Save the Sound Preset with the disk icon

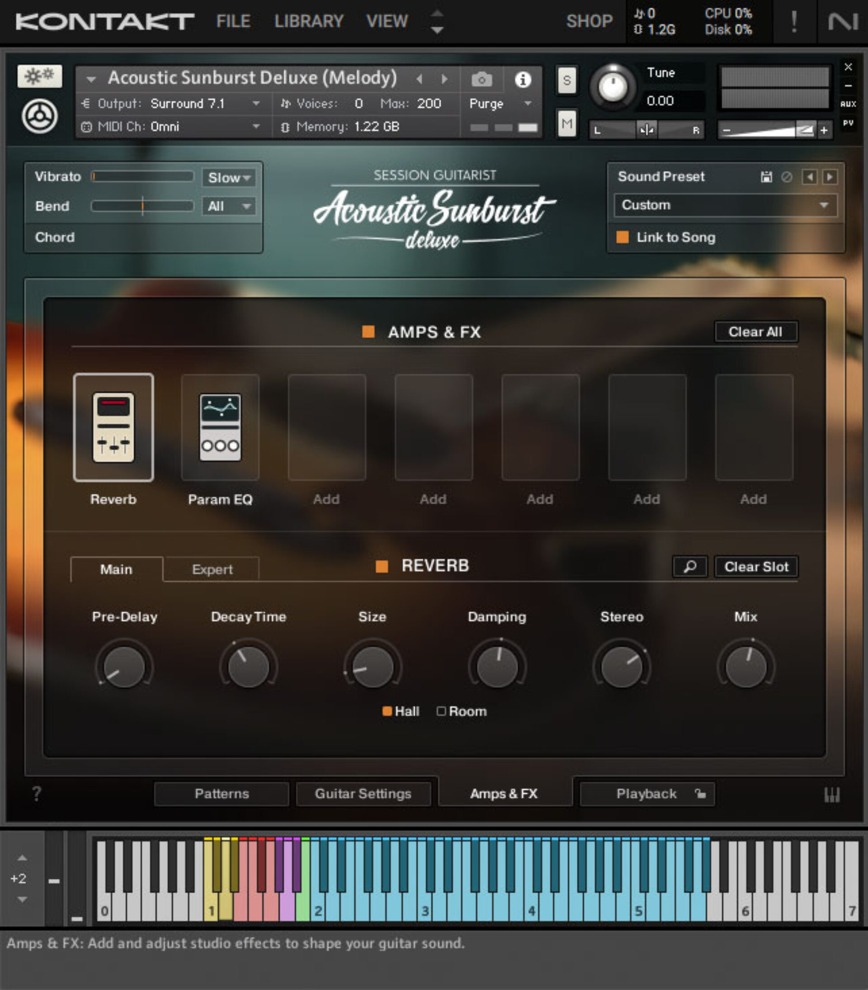pos(766,177)
